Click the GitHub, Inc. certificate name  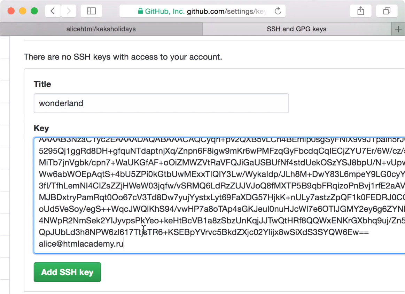click(165, 11)
